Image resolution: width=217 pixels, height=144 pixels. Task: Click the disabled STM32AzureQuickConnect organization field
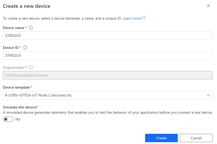108,75
